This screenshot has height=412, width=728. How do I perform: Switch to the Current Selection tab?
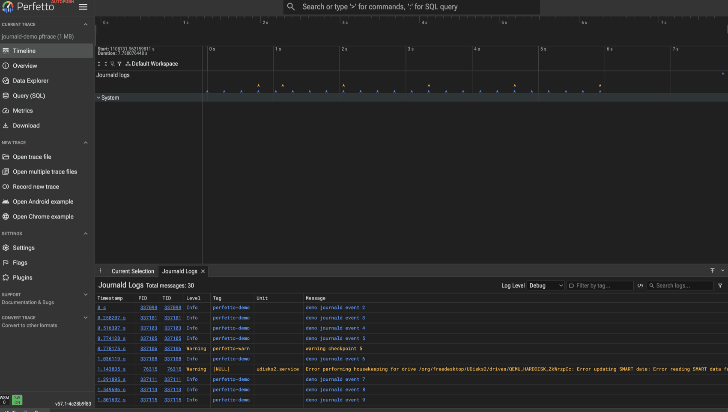(x=133, y=271)
